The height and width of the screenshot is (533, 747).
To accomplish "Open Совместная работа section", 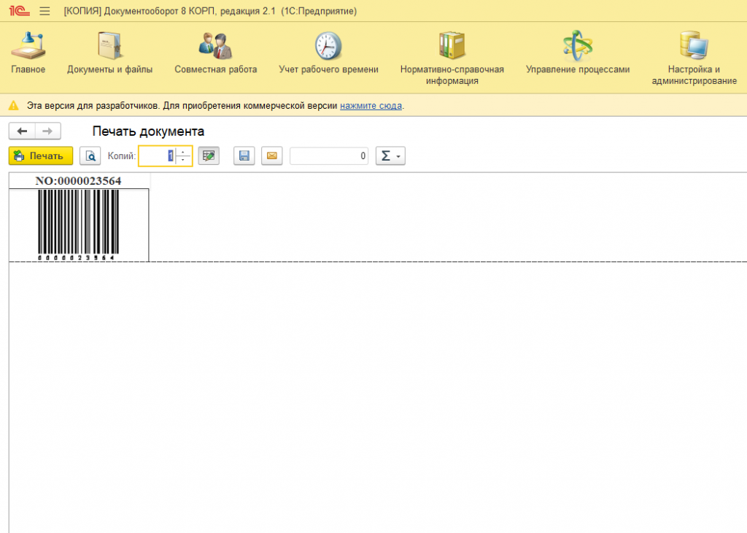I will click(215, 53).
